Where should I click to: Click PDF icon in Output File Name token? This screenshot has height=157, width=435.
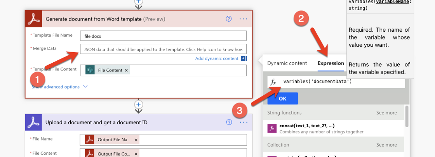coord(90,140)
